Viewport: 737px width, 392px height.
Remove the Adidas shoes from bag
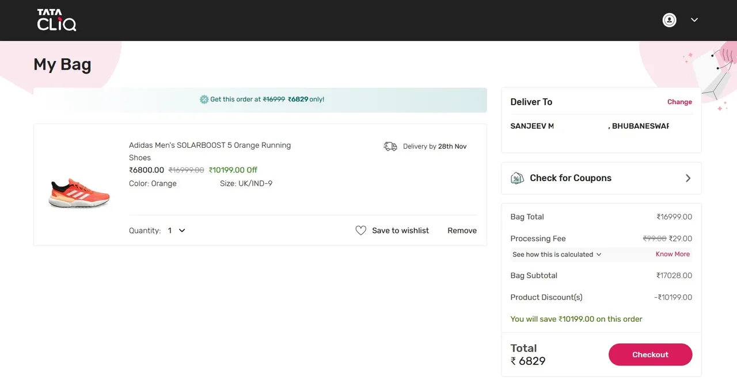[462, 230]
